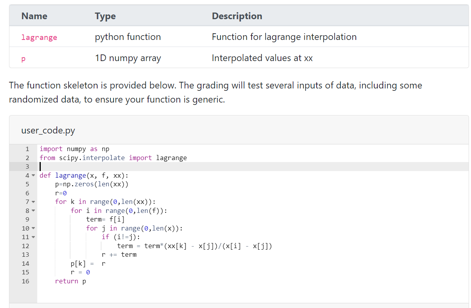Image resolution: width=471 pixels, height=308 pixels.
Task: Click the 1D numpy array table cell
Action: (x=128, y=58)
